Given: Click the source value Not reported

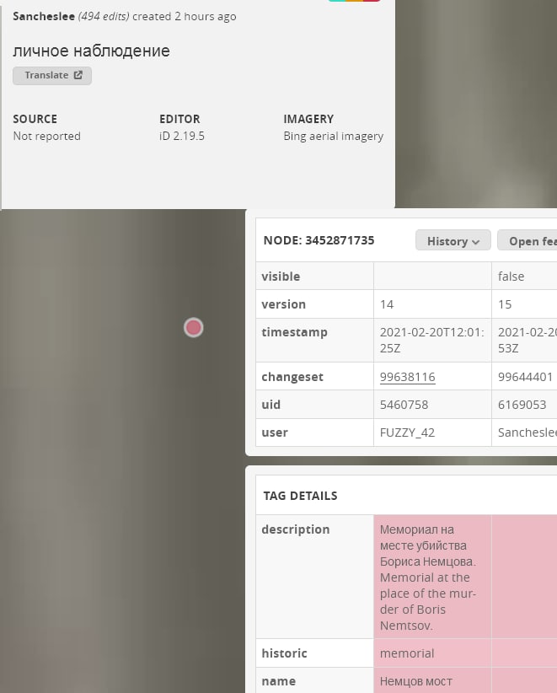Looking at the screenshot, I should 47,136.
